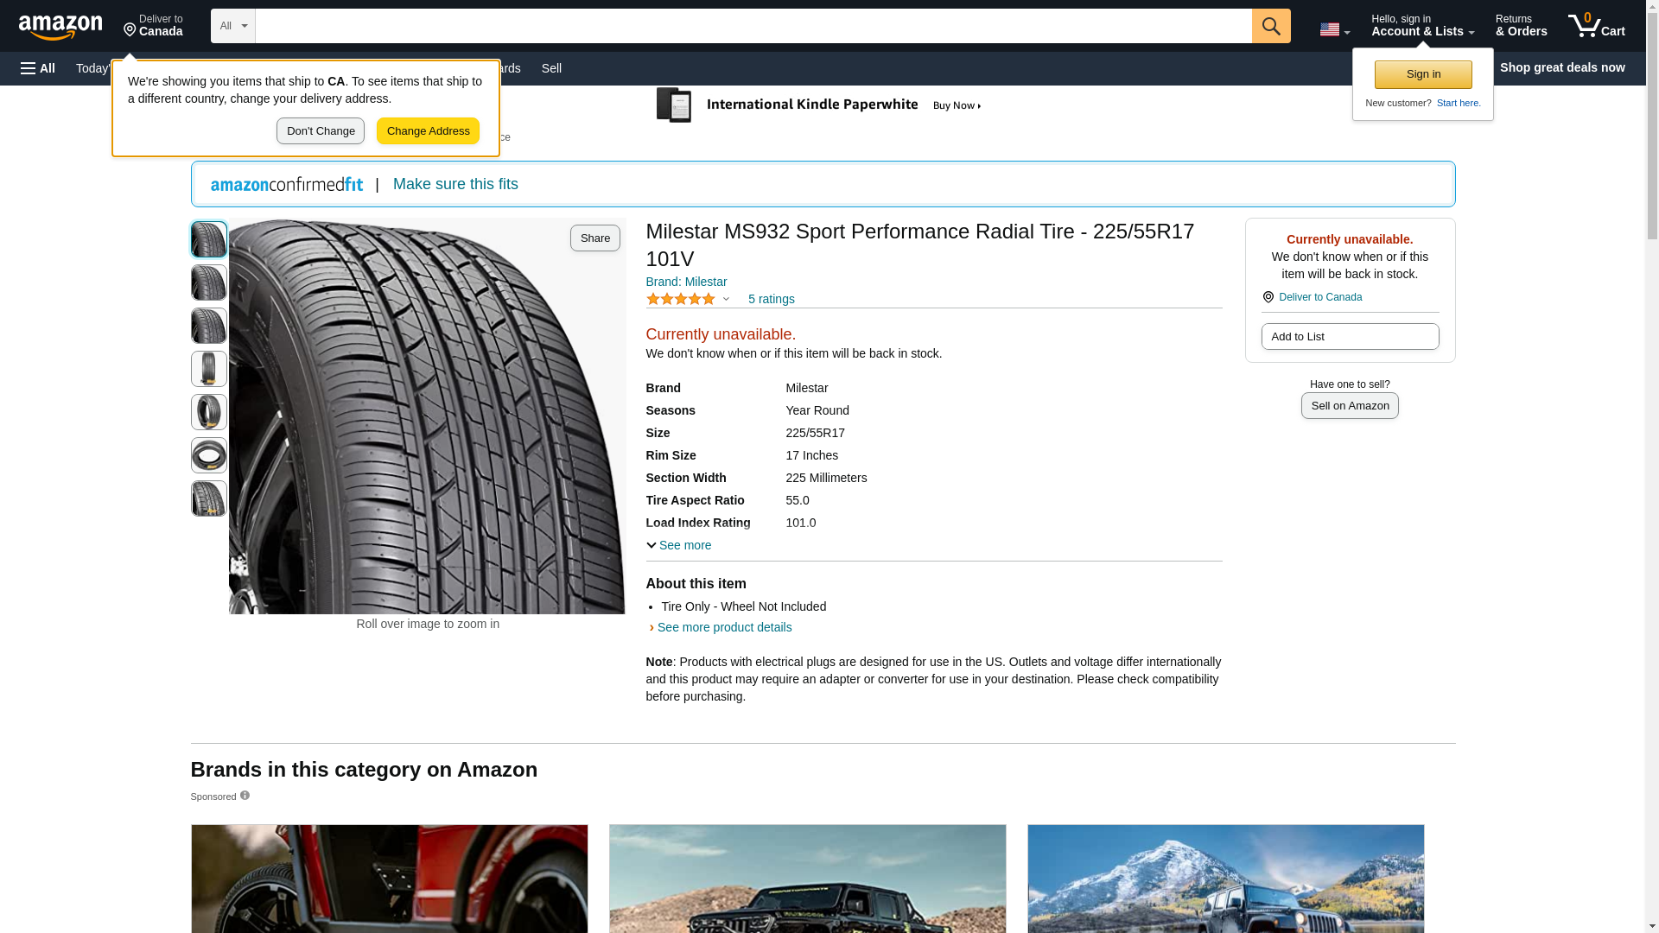Open Add to List dropdown

tap(1349, 336)
